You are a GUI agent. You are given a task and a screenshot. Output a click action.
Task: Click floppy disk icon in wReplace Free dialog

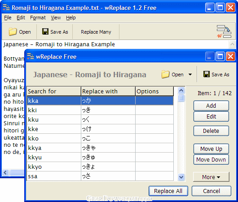207,74
